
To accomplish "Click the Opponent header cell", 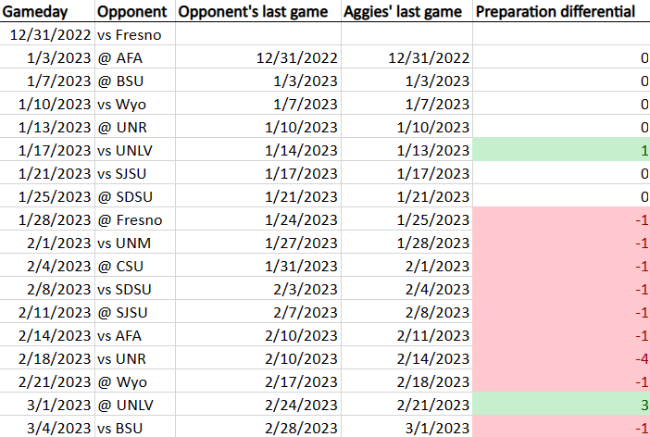I will pyautogui.click(x=135, y=11).
